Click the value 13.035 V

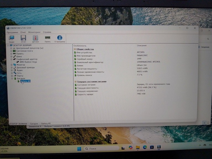[141, 91]
